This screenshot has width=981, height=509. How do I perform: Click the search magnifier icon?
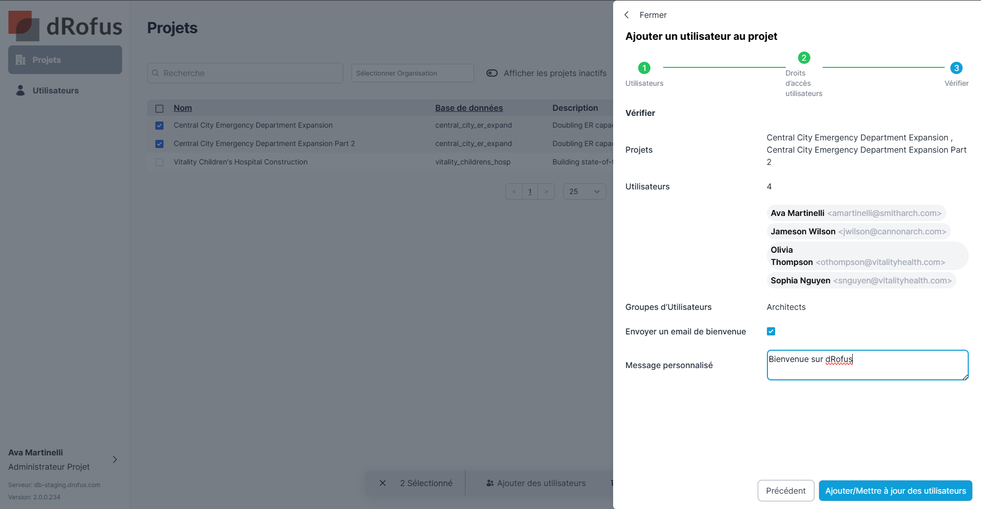[x=155, y=73]
